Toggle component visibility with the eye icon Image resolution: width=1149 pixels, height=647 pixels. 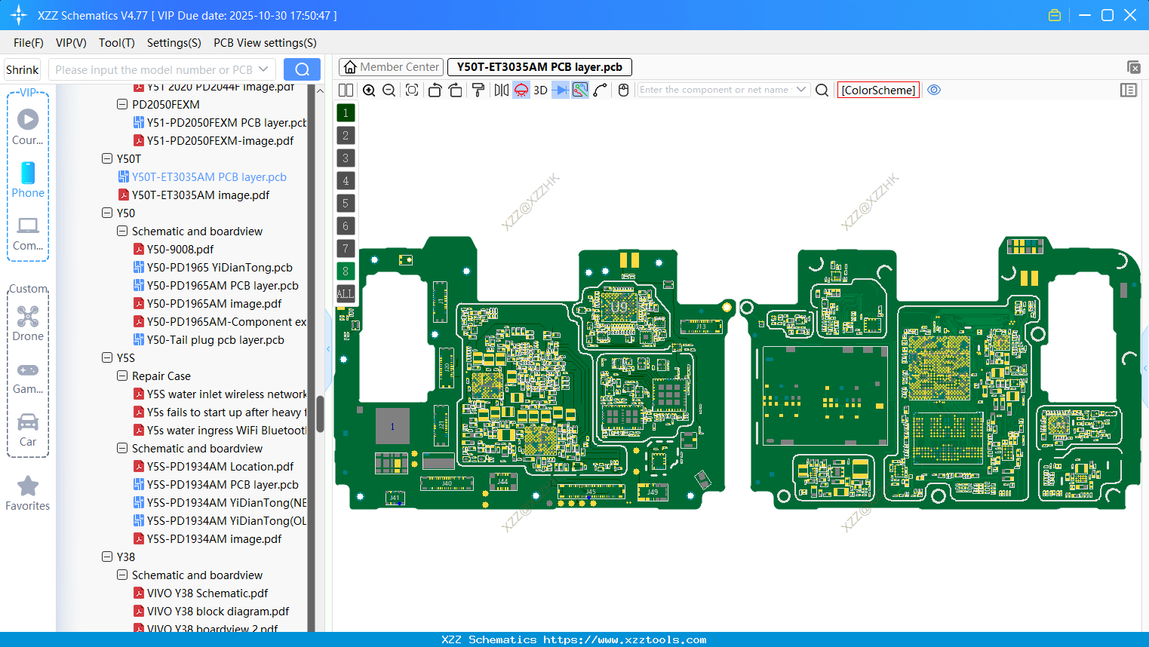click(934, 90)
